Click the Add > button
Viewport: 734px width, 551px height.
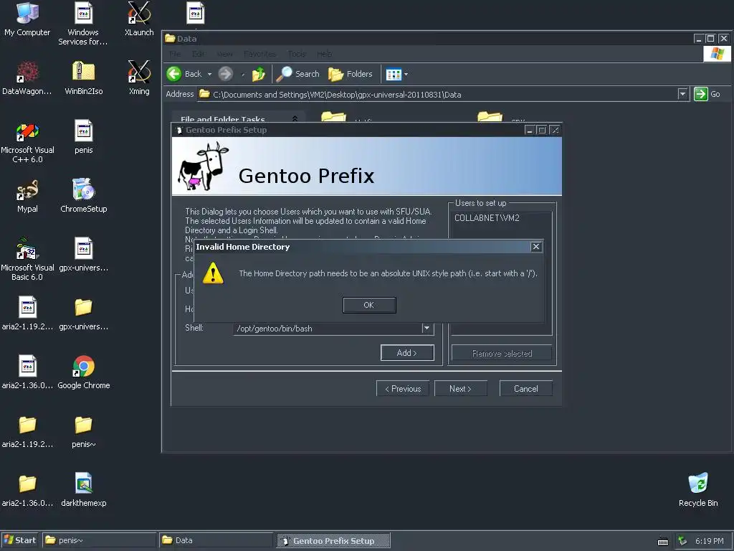(x=407, y=352)
